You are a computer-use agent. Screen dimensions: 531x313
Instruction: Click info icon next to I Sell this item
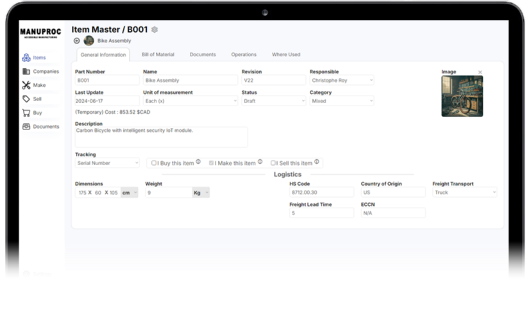pyautogui.click(x=317, y=162)
